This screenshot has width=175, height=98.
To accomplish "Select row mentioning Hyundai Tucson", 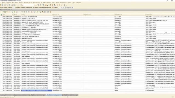I will 87,22.
